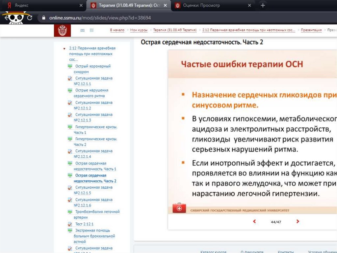Click icon beside Острая сердечная недостаточность. Часть 1

click(x=70, y=163)
